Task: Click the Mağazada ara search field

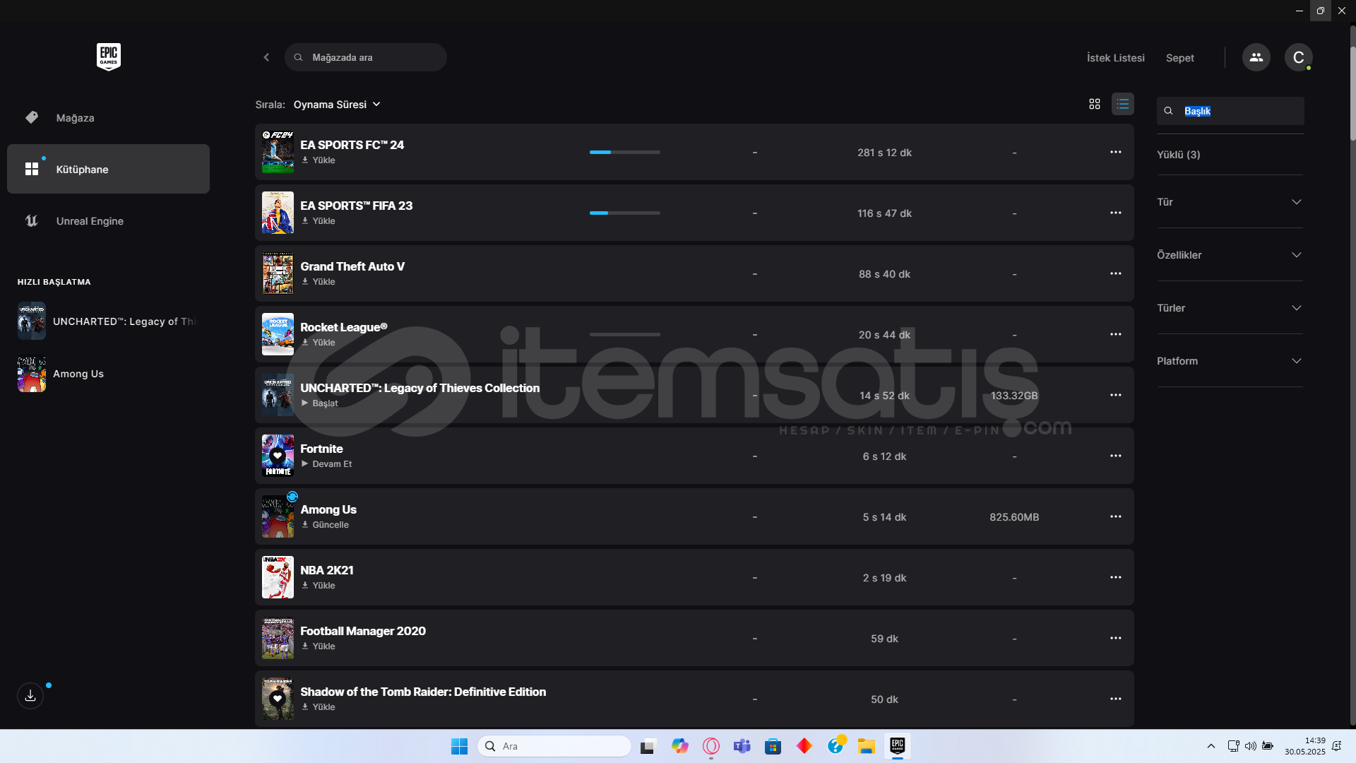Action: point(366,57)
